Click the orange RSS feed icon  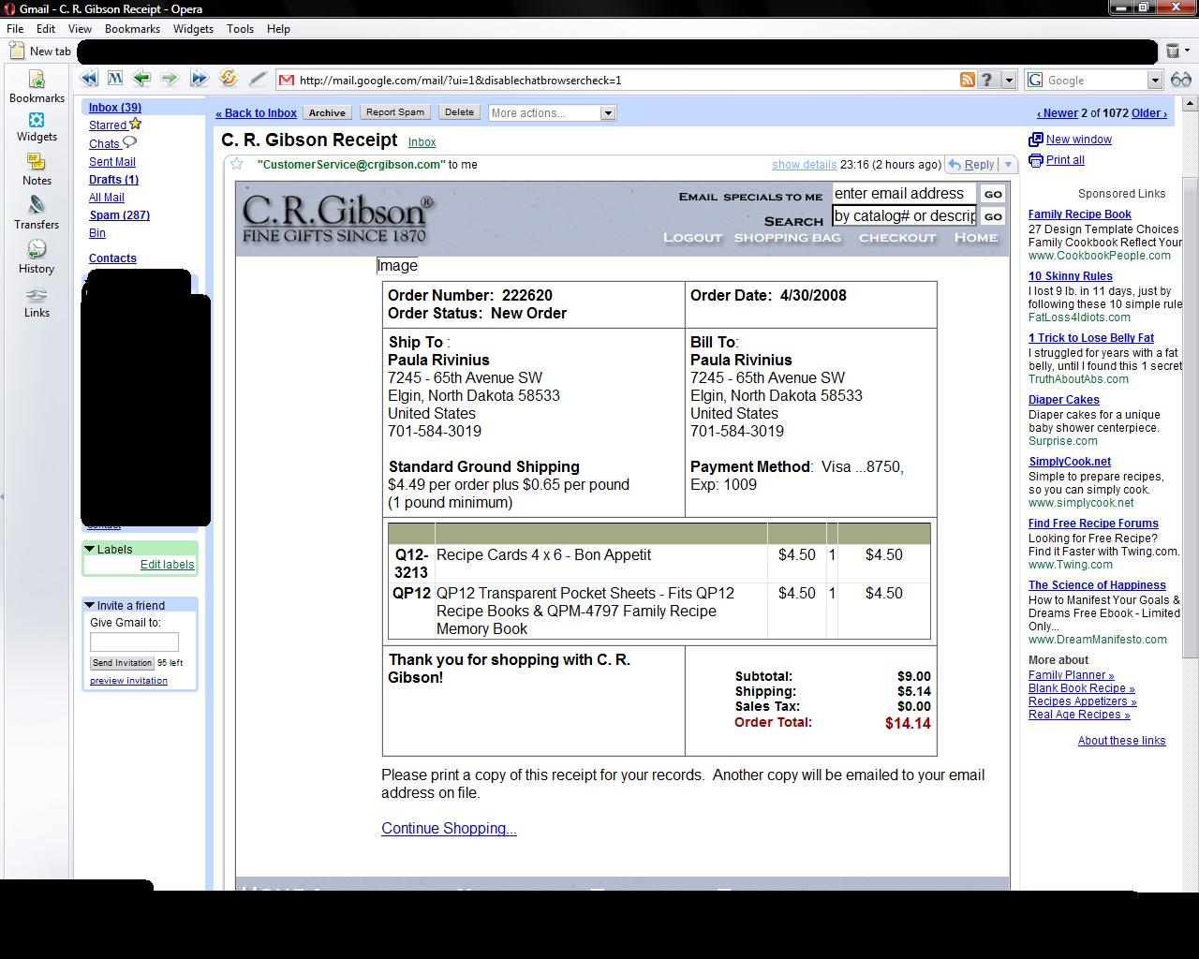[x=968, y=80]
